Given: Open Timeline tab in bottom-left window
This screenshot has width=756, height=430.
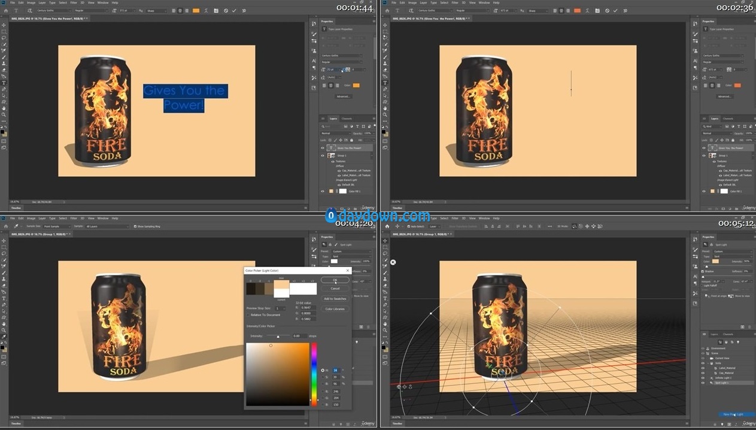Looking at the screenshot, I should (14, 423).
